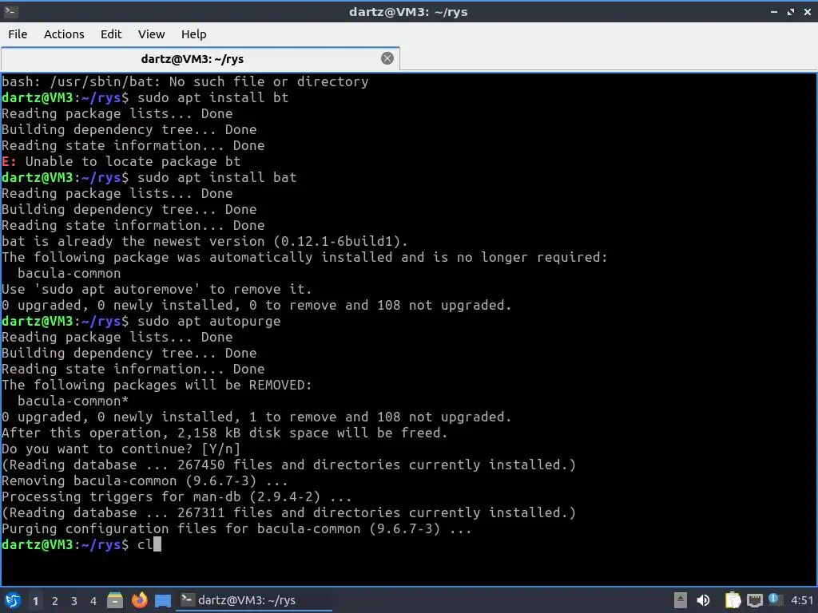The height and width of the screenshot is (613, 818).
Task: Open the Help menu
Action: coord(193,34)
